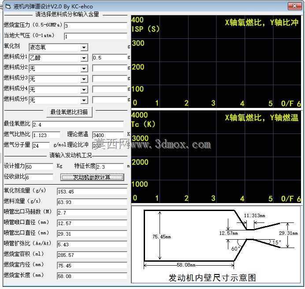
Task: Click the 发动机内壁尺寸示意图 caption
Action: pyautogui.click(x=212, y=278)
